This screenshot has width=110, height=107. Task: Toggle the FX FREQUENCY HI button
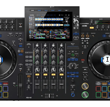(x=77, y=60)
